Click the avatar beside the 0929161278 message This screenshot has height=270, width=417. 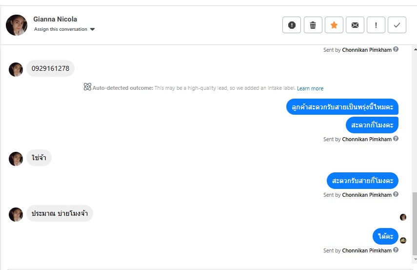(16, 69)
